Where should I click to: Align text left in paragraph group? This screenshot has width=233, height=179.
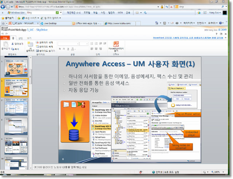pos(92,49)
